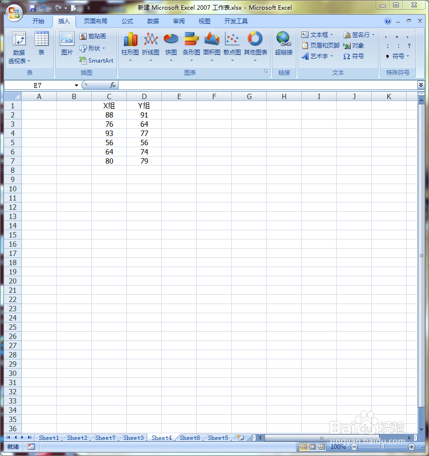Open Excel Help question mark
Screen dimensions: 429x456
[x=388, y=21]
